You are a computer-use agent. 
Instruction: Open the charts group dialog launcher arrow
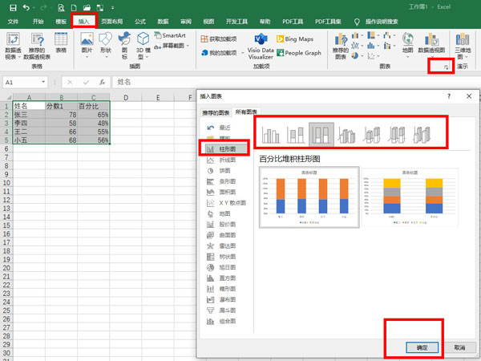click(x=444, y=70)
